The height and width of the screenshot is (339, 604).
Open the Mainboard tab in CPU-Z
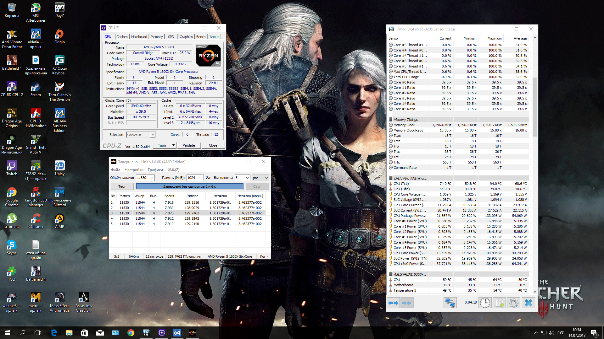(139, 37)
